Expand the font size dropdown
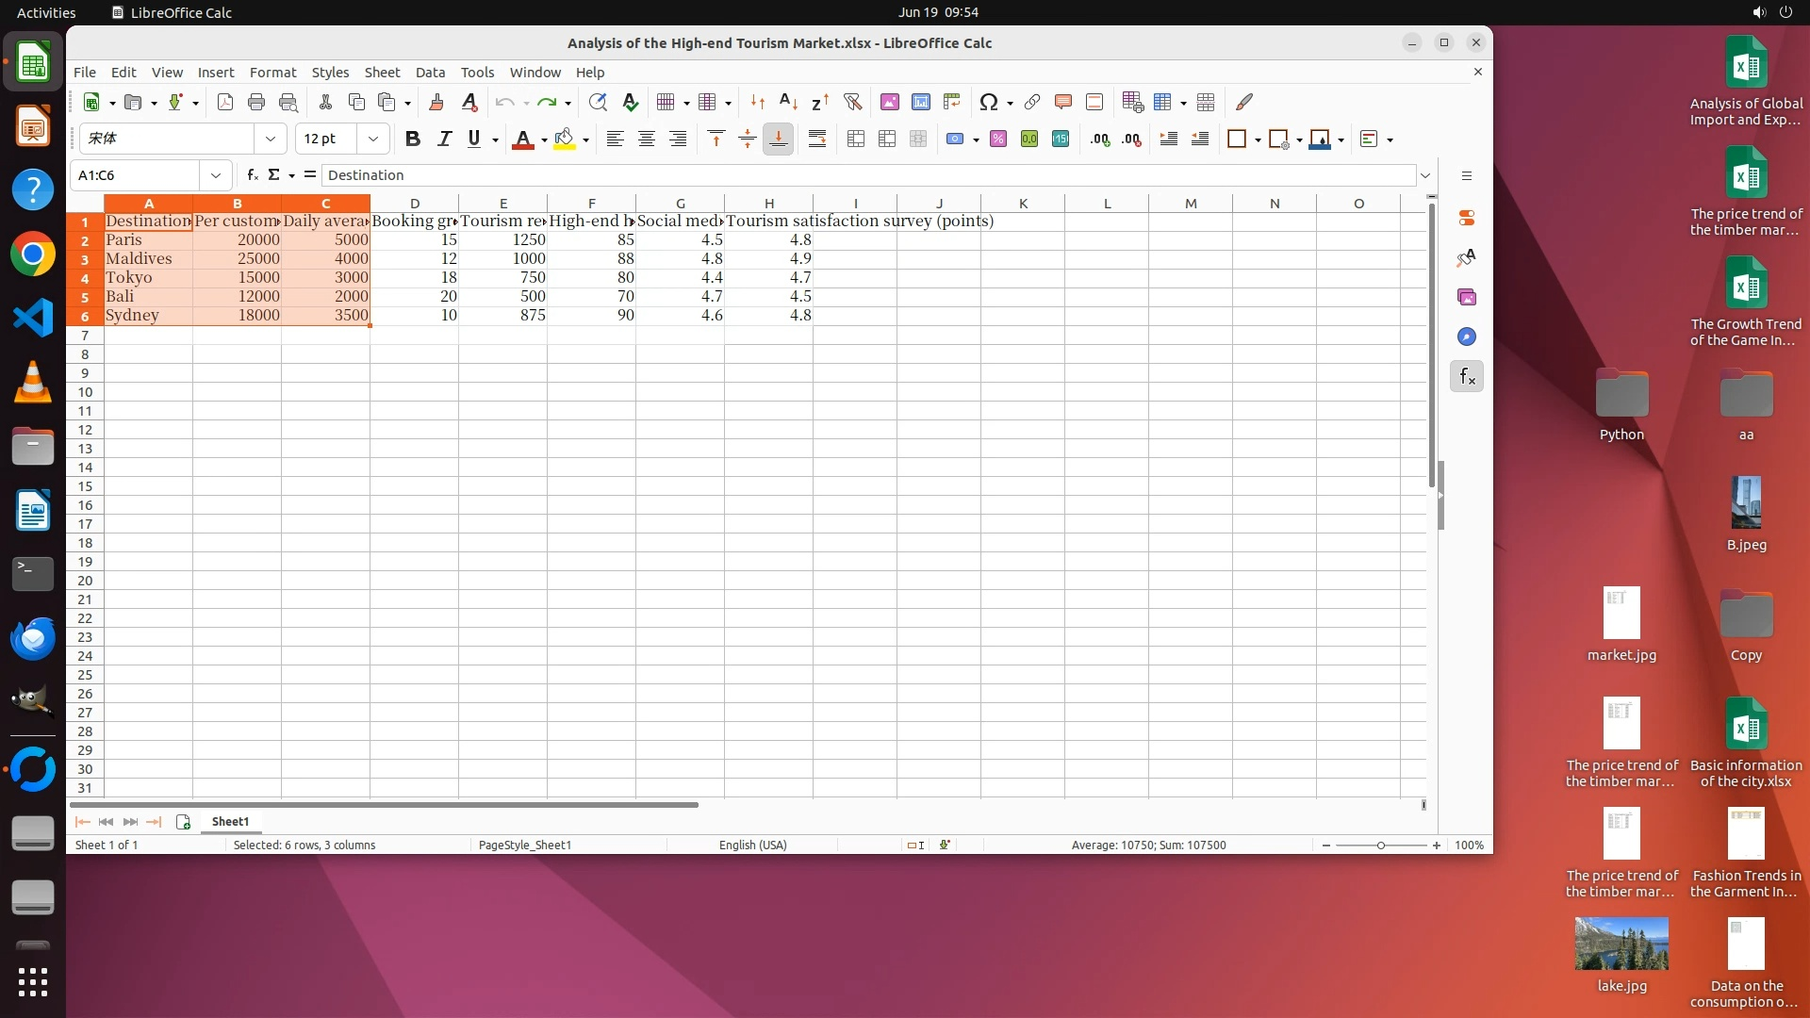This screenshot has height=1018, width=1810. click(373, 139)
